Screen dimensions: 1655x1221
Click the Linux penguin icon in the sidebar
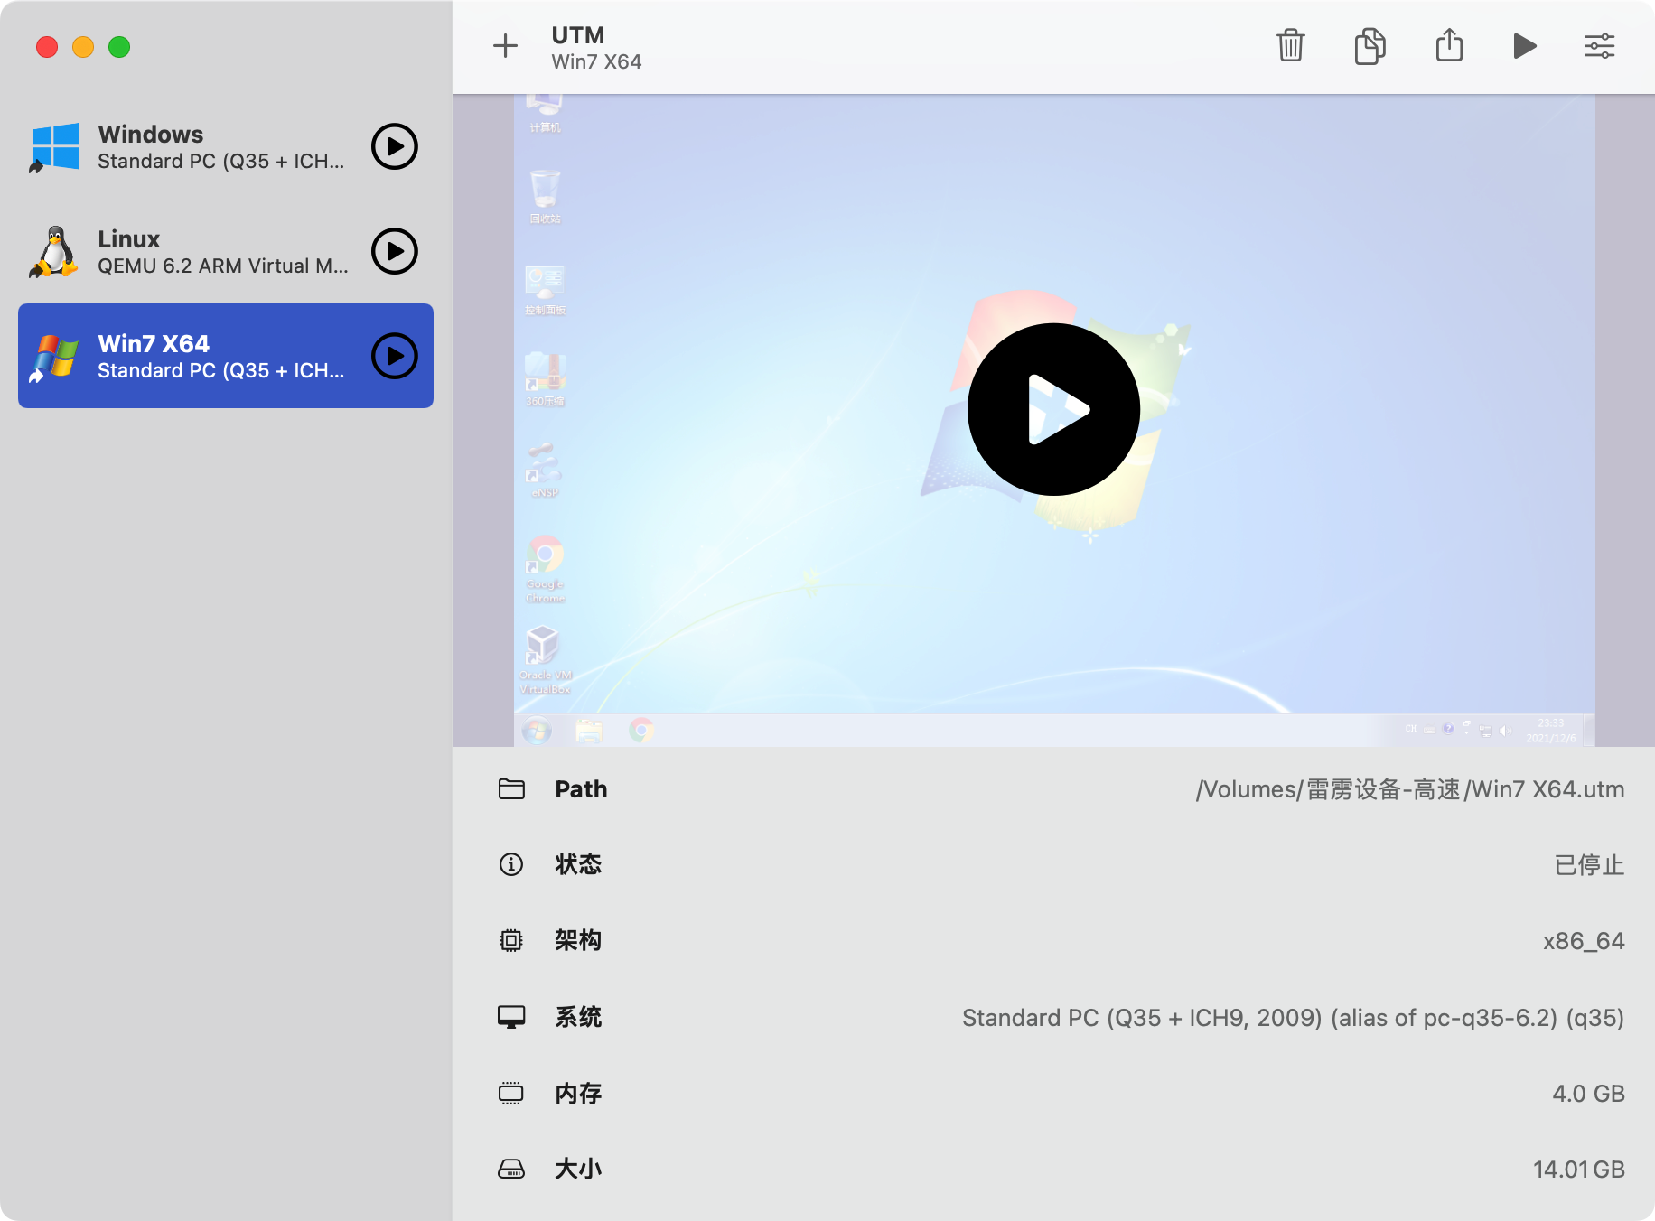pyautogui.click(x=56, y=252)
